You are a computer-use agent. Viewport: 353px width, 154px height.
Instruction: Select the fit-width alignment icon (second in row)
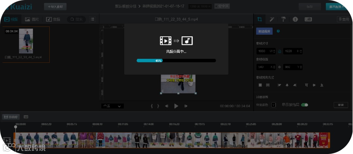(268, 85)
